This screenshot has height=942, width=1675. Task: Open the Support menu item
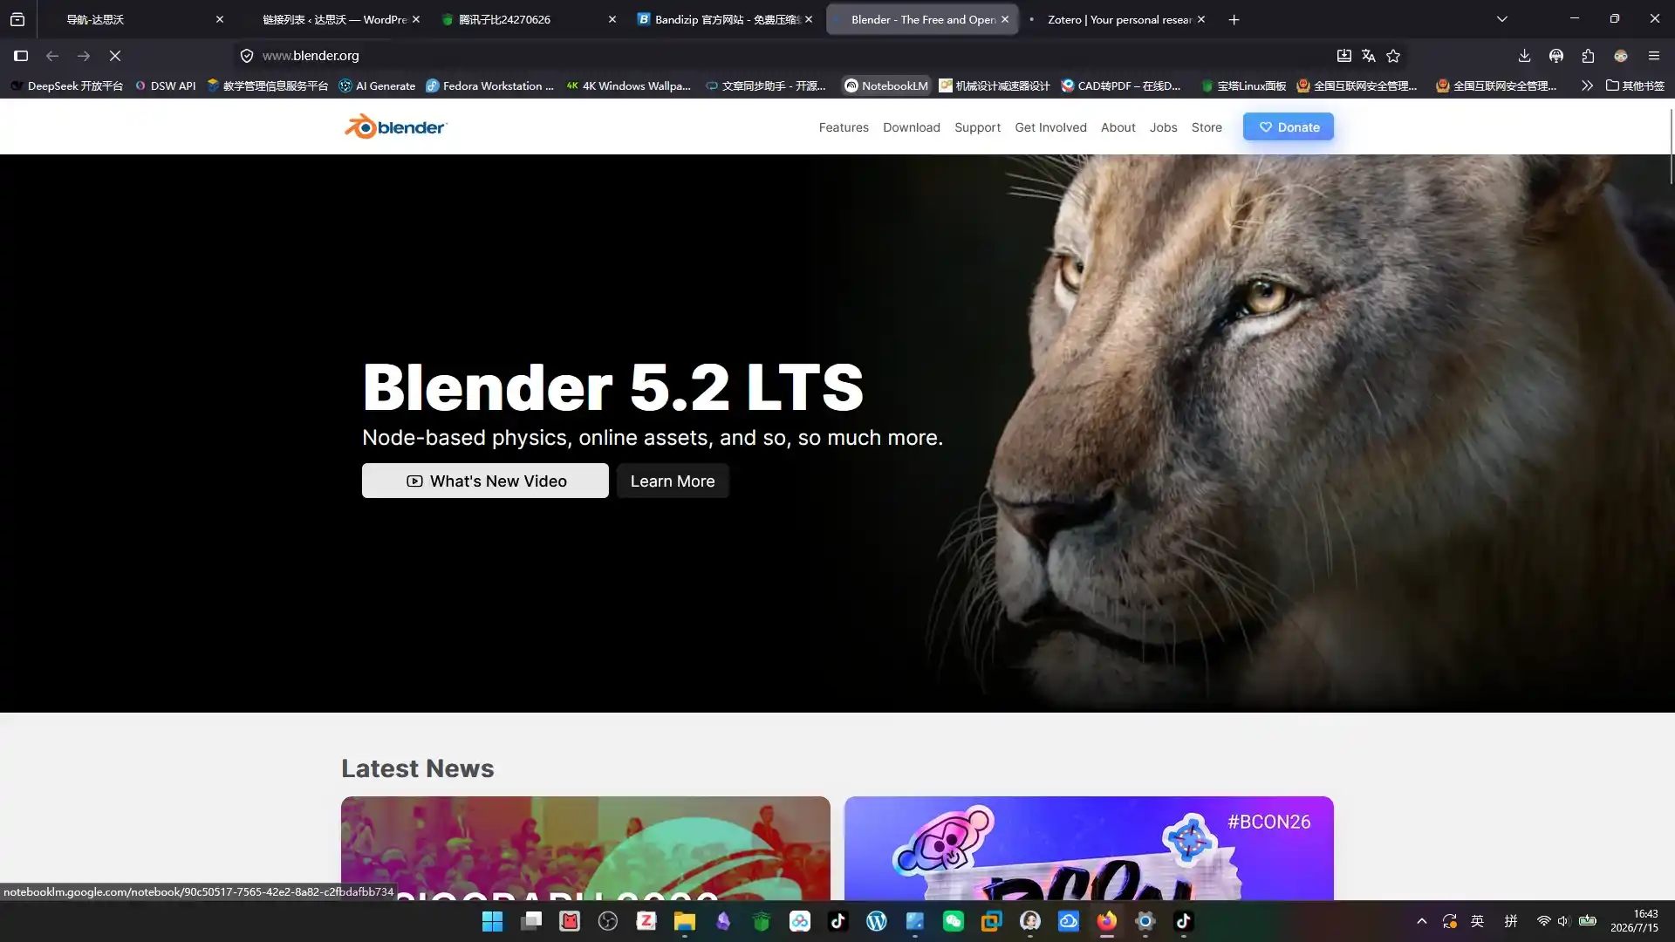point(977,127)
